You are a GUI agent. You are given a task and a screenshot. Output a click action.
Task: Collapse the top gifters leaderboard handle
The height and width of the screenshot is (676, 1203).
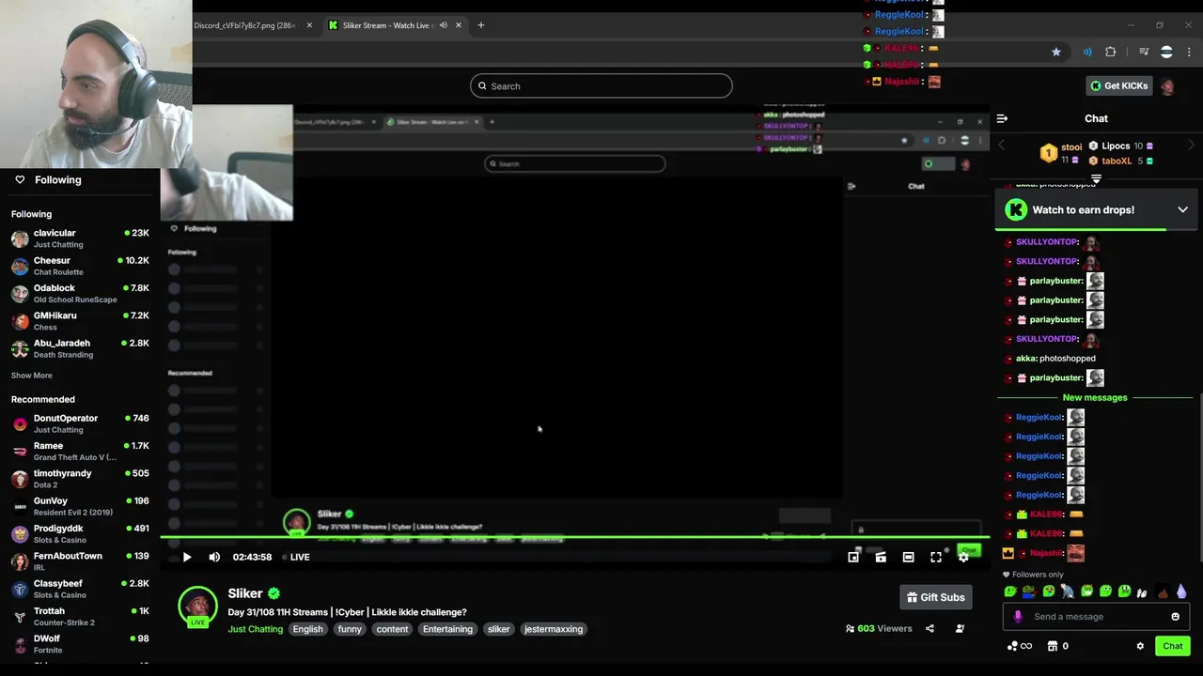coord(1096,178)
